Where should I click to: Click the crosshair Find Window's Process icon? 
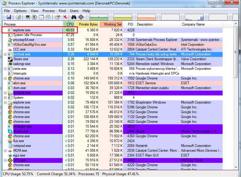(81, 17)
